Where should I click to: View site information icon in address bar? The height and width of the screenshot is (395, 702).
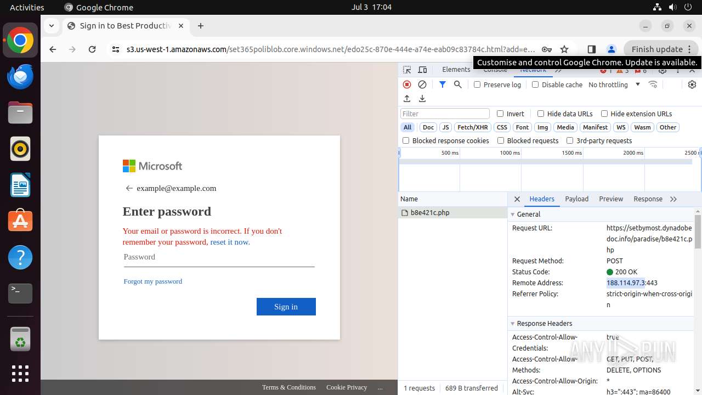click(115, 49)
